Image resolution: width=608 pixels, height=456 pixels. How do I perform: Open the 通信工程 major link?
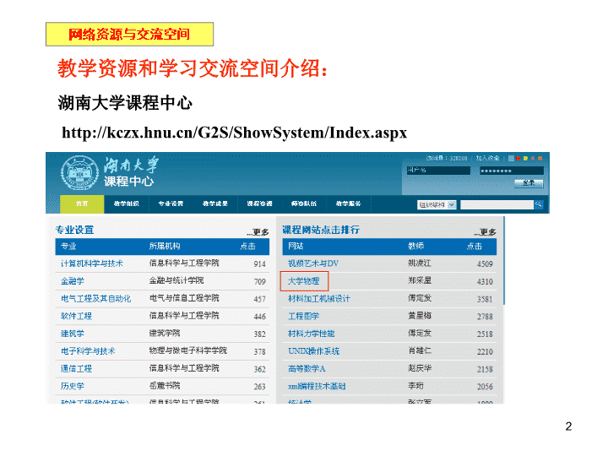76,368
